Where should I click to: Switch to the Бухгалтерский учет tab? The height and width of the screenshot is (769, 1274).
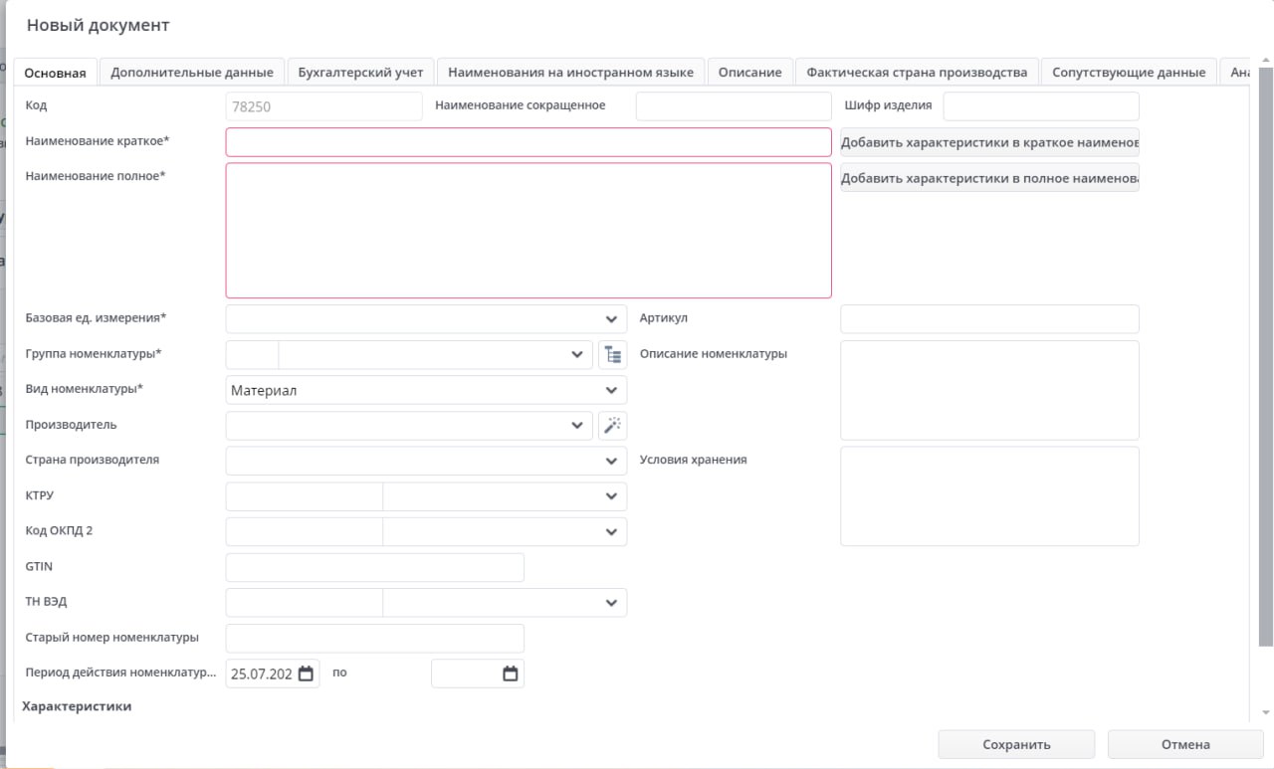(360, 73)
